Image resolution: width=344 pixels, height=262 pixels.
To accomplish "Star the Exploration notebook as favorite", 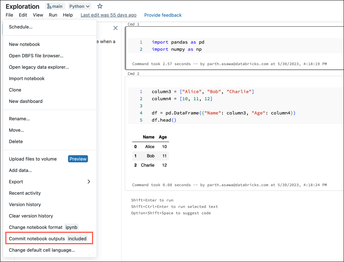I will [x=100, y=6].
